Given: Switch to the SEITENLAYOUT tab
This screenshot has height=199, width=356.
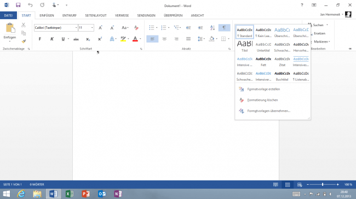Looking at the screenshot, I should coord(96,15).
